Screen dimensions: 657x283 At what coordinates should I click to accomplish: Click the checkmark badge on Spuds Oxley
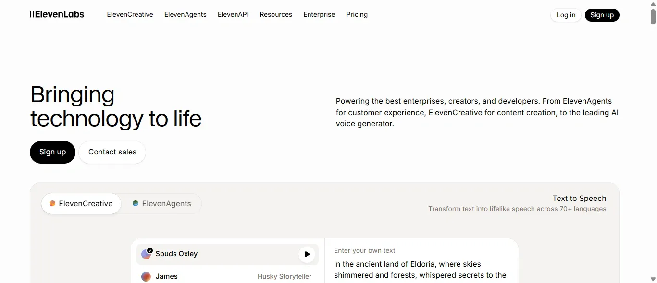[149, 250]
